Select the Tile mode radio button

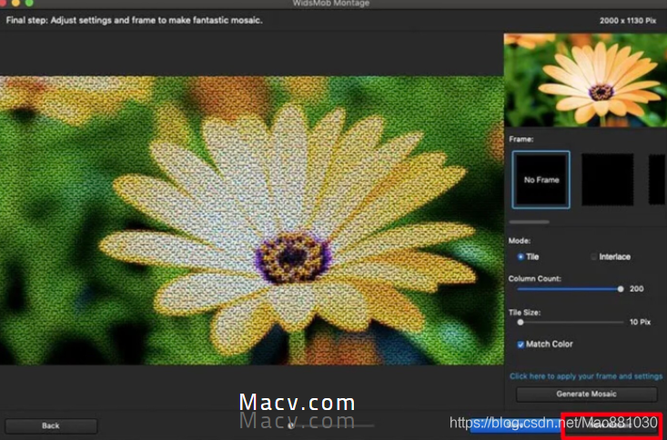520,256
